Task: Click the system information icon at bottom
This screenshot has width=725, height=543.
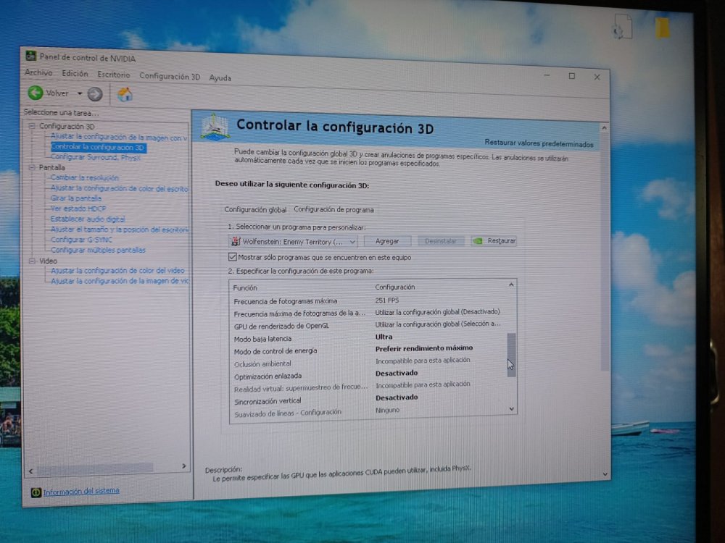Action: (36, 492)
